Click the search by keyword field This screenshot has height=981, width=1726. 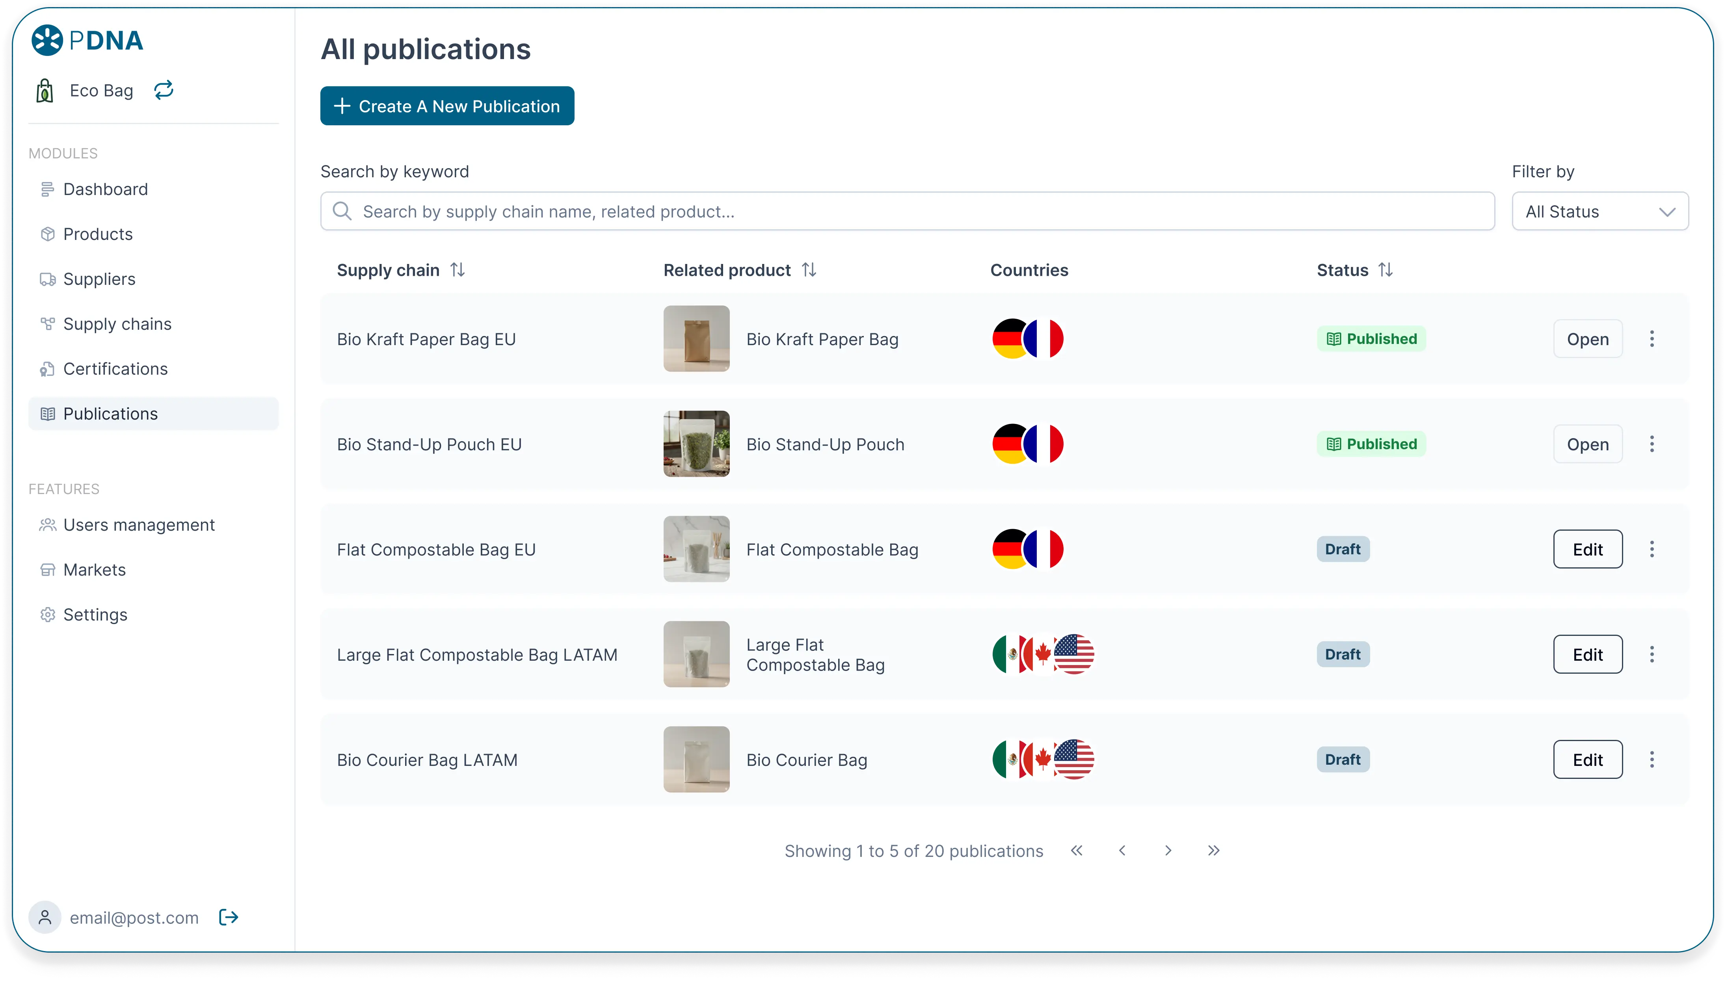(x=907, y=212)
